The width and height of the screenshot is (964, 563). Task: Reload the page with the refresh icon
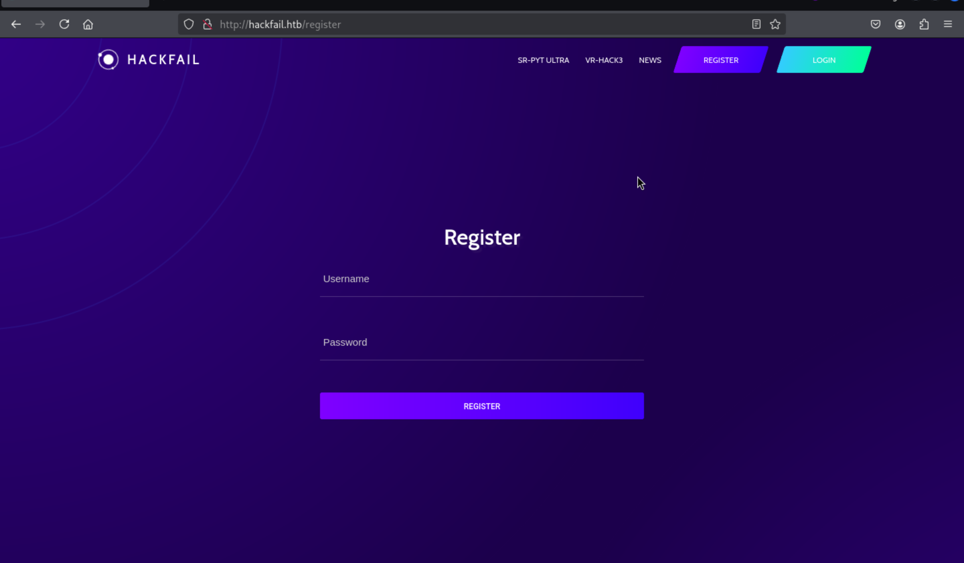coord(64,24)
